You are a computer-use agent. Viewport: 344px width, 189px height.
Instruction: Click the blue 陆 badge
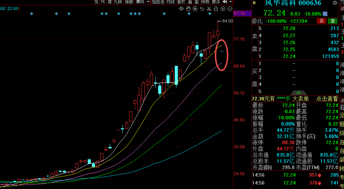[325, 14]
